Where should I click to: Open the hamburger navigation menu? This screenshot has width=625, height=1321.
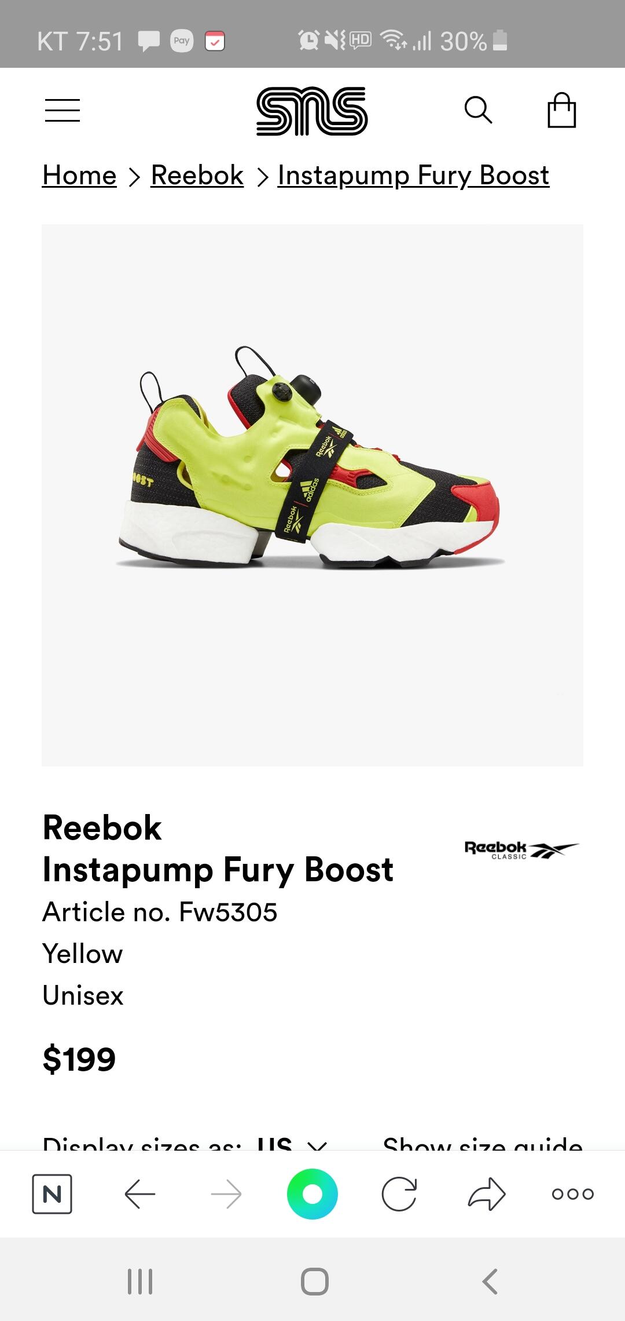click(x=62, y=110)
